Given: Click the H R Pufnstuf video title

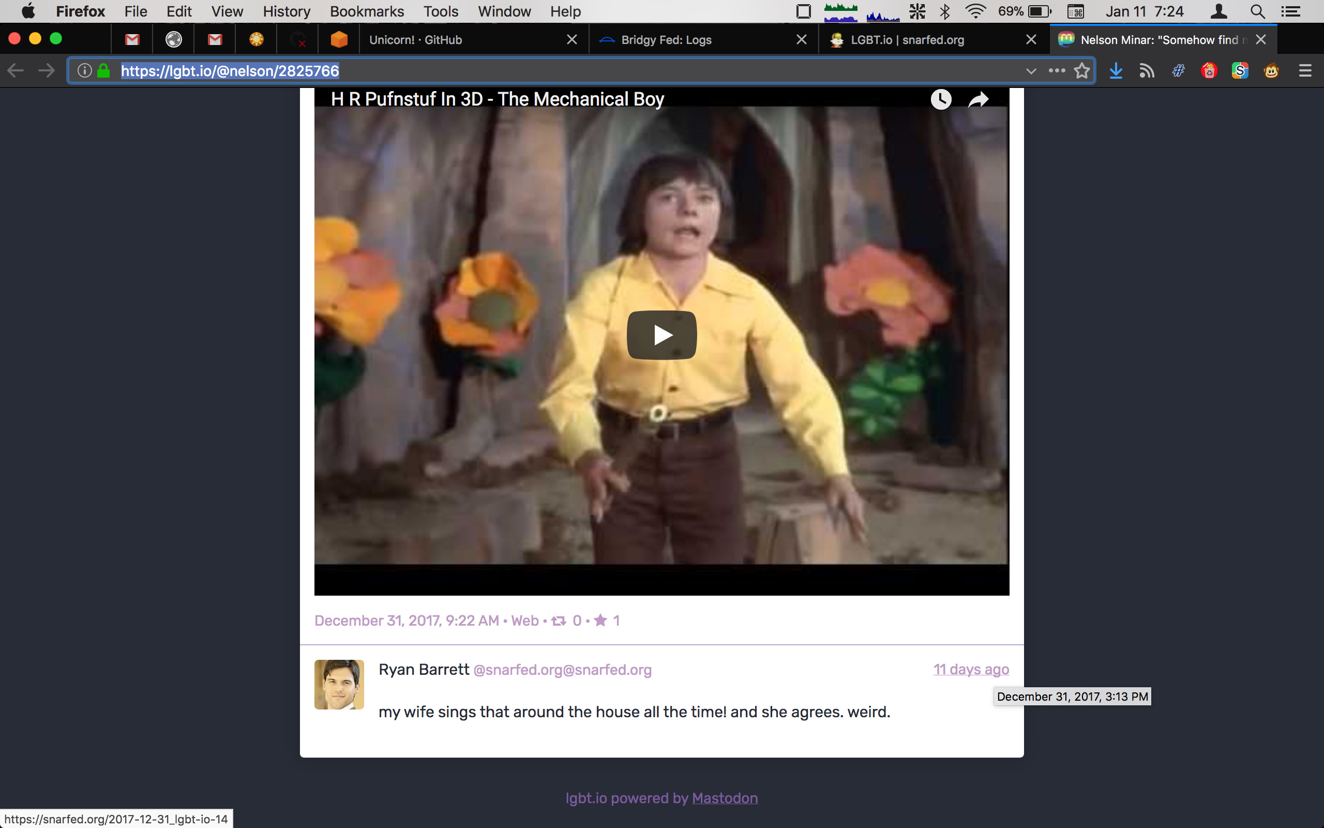Looking at the screenshot, I should coord(498,99).
